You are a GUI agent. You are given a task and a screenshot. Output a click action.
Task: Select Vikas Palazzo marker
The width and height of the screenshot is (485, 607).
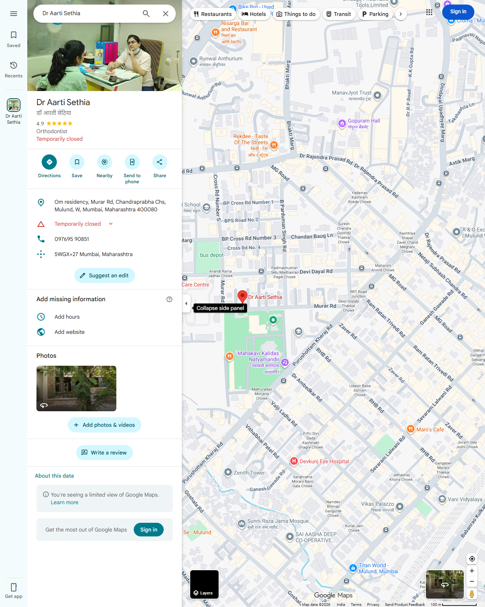pos(399,506)
